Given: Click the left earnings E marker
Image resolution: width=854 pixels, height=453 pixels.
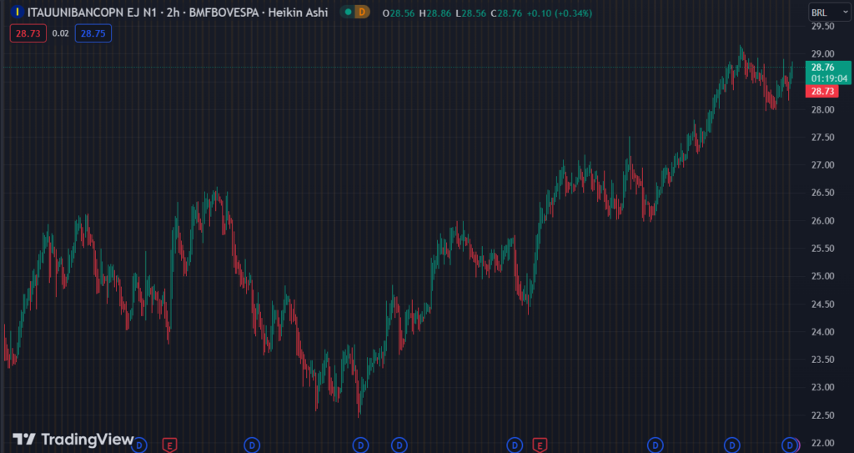Looking at the screenshot, I should pos(170,445).
